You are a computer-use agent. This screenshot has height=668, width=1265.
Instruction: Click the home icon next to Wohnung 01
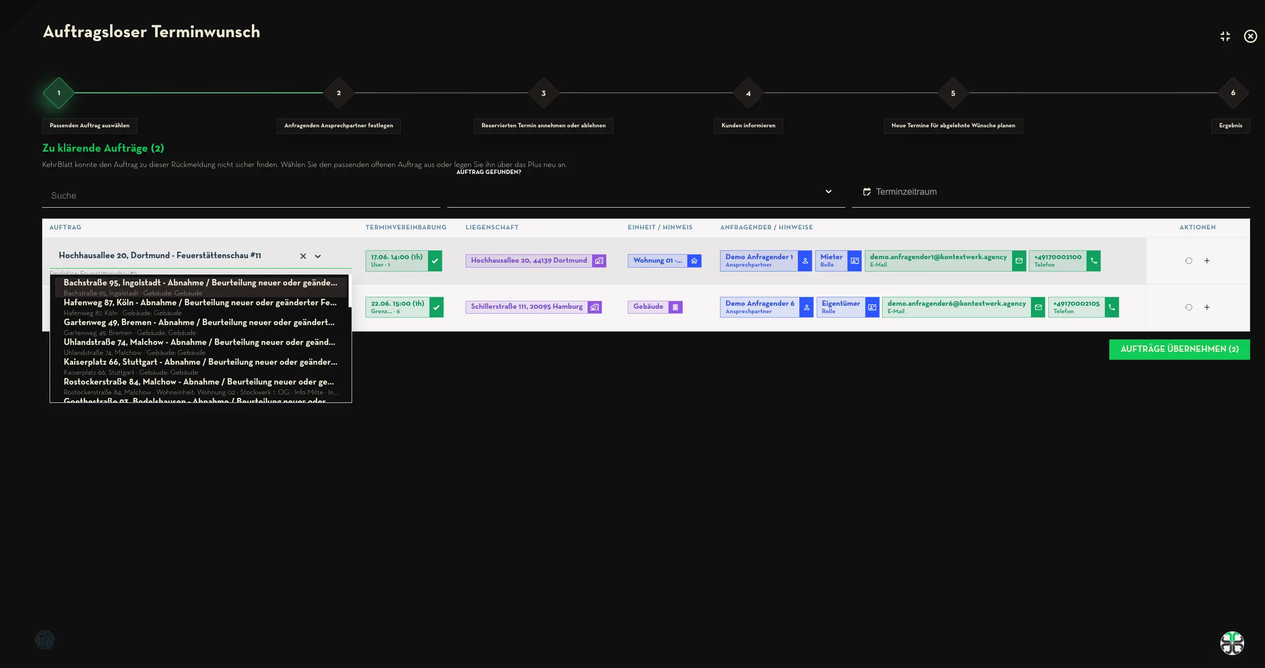[694, 261]
